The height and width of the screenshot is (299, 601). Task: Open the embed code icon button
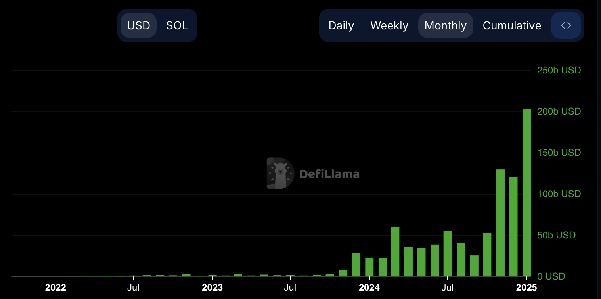566,26
